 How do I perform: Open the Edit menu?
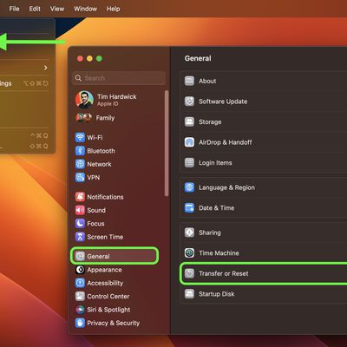[x=35, y=9]
